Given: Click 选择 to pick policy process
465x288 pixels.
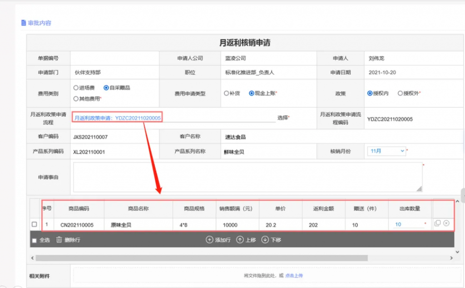Looking at the screenshot, I should [x=282, y=118].
